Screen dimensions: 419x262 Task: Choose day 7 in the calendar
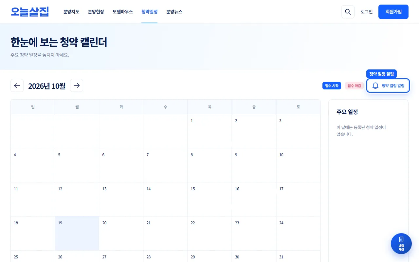[x=165, y=165]
